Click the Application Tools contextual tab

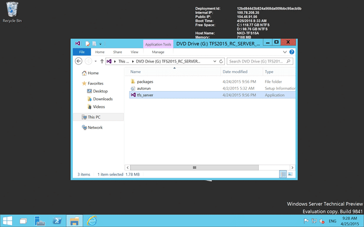[x=158, y=44]
